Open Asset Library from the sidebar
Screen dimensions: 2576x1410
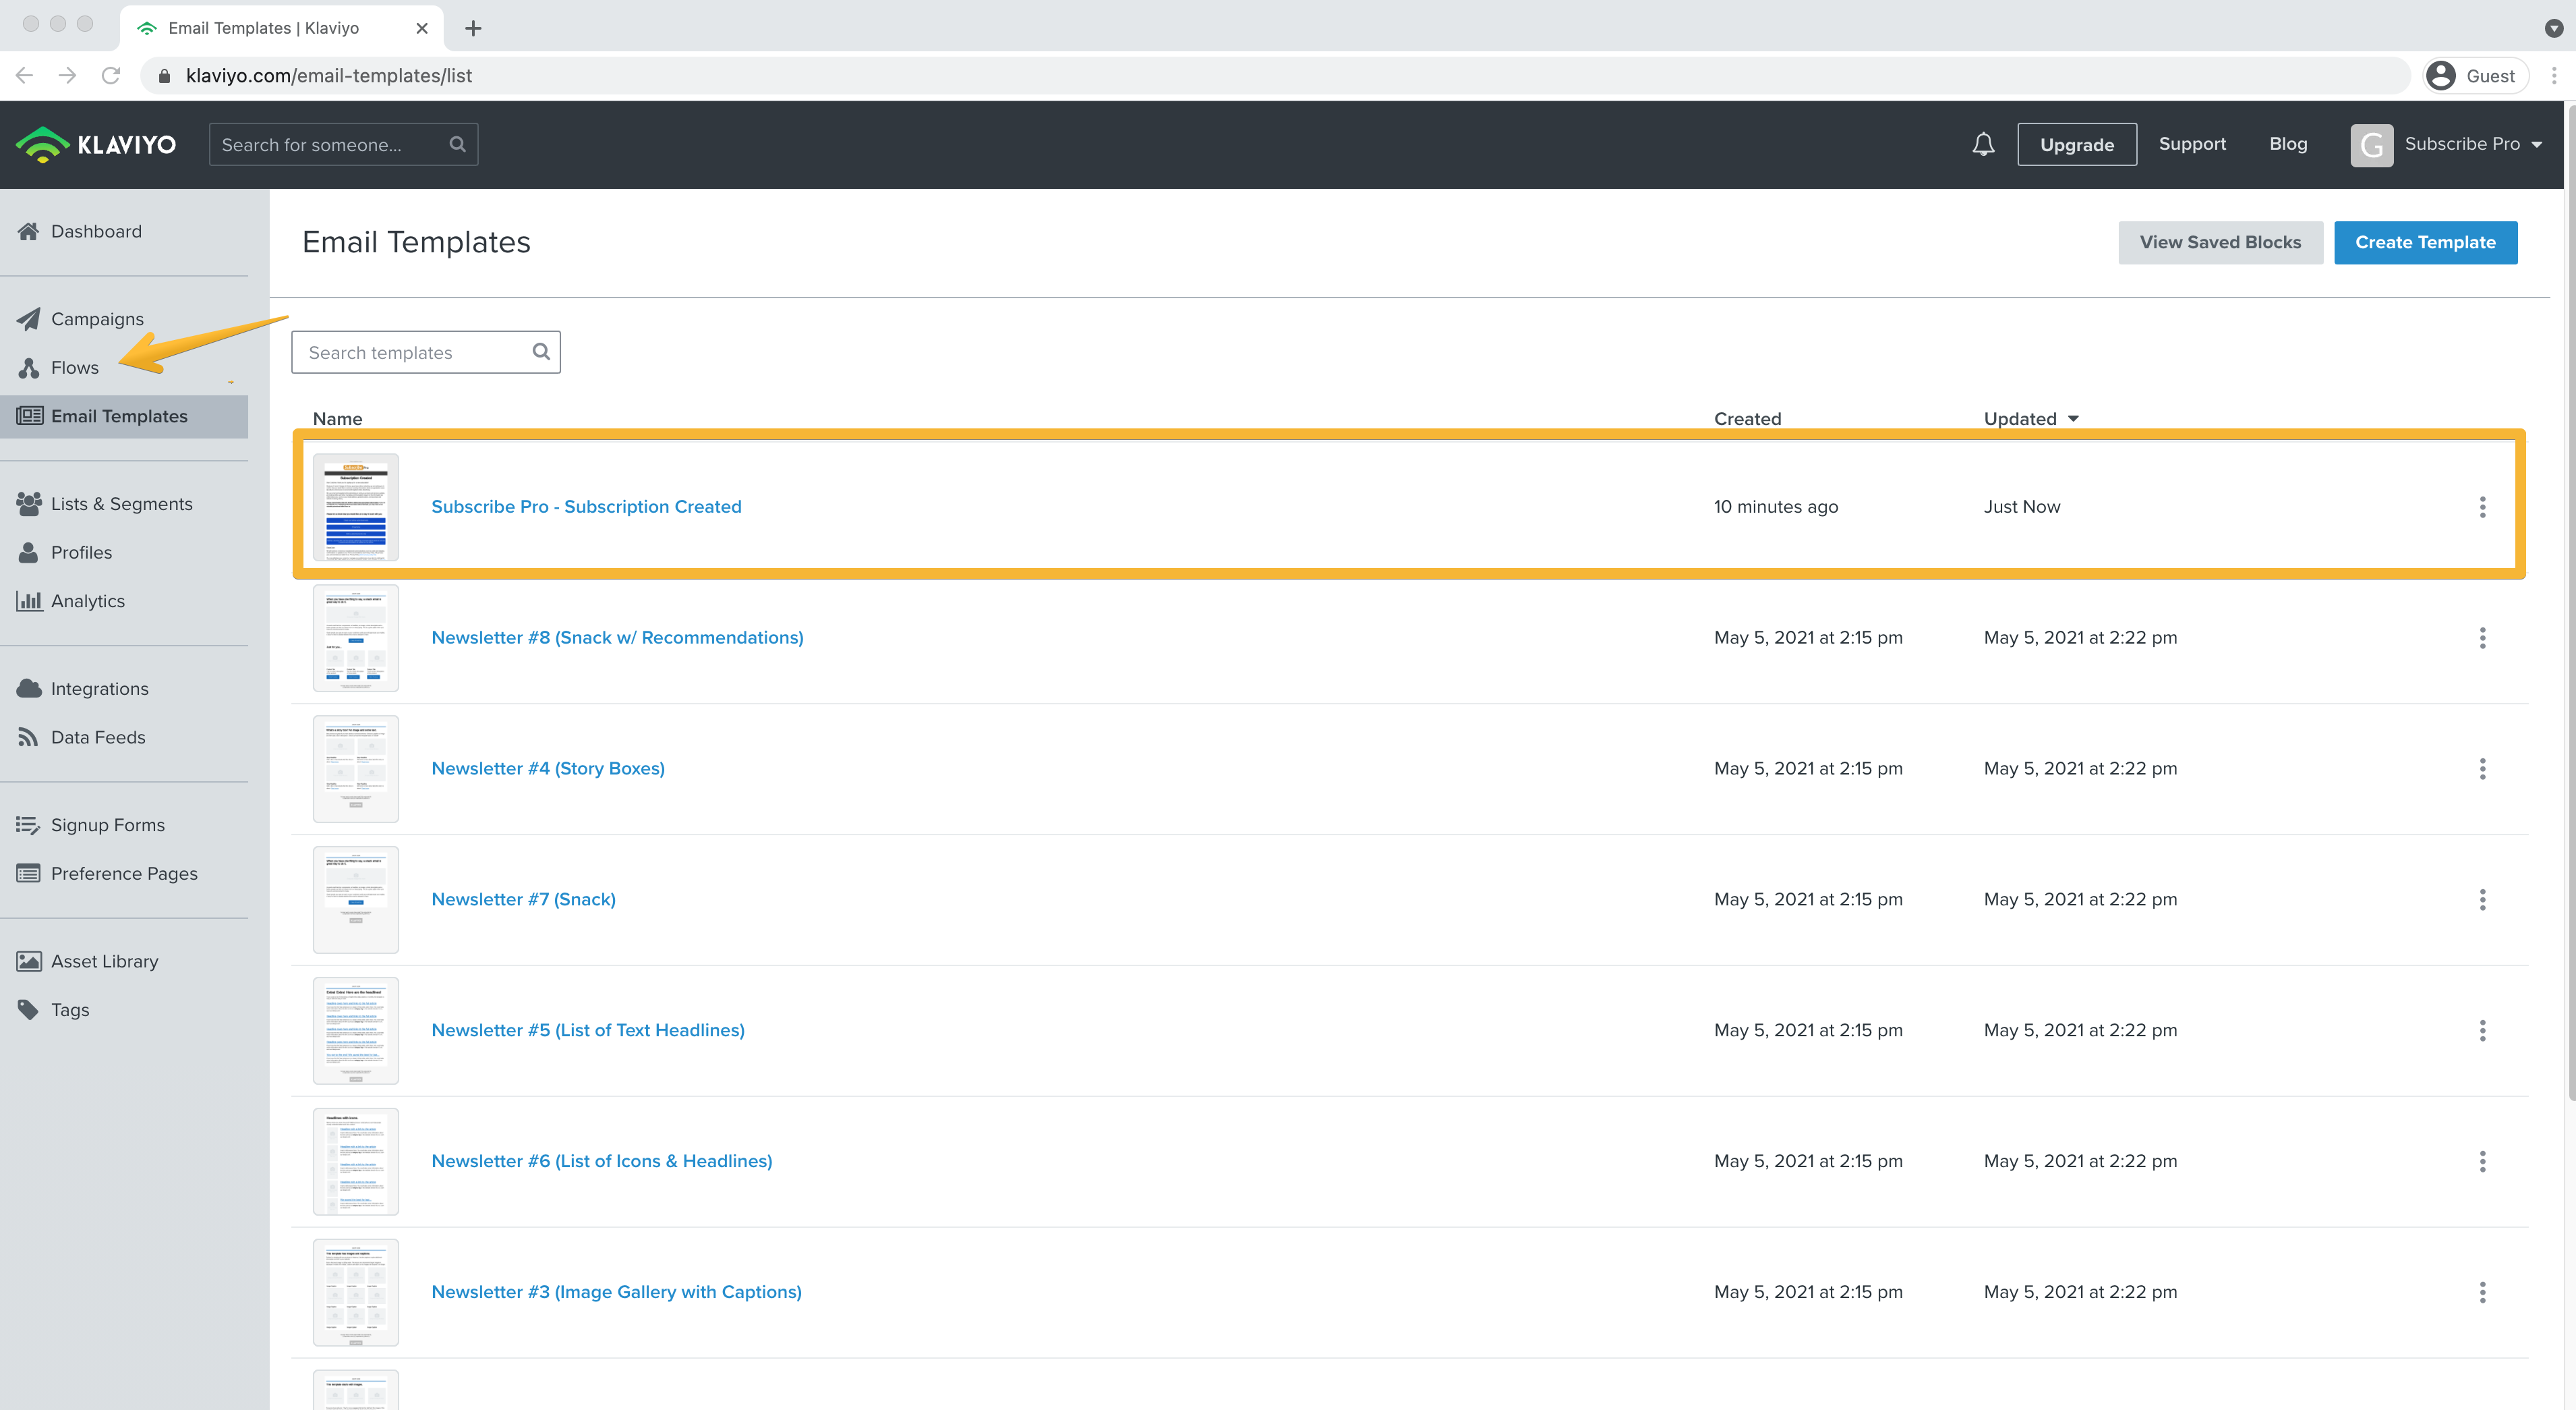105,961
